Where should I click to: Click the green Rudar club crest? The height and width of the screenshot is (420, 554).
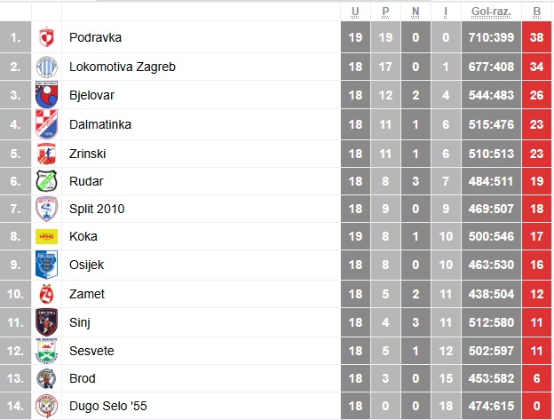[46, 182]
